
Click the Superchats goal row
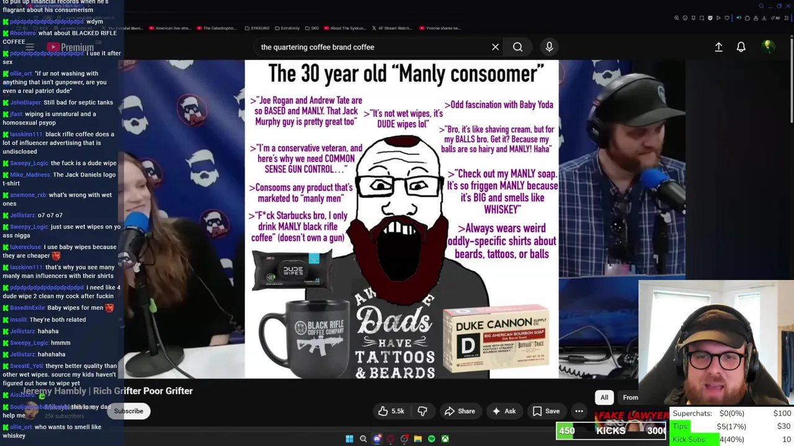click(733, 413)
